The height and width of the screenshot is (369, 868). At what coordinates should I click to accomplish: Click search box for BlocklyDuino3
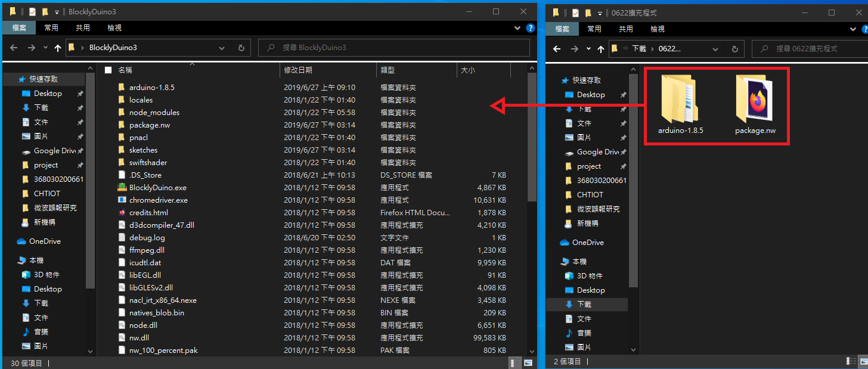point(394,48)
